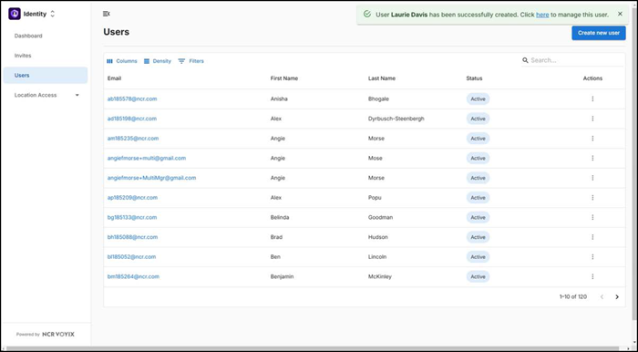Open the Columns chooser
This screenshot has height=352, width=638.
pyautogui.click(x=121, y=61)
